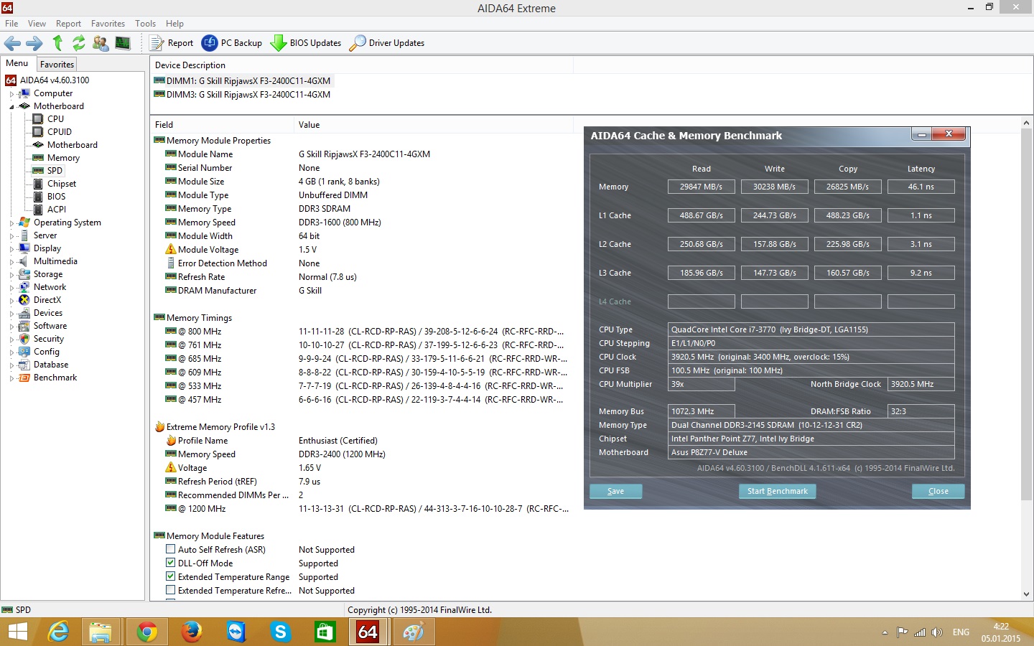
Task: Click Start Benchmark button
Action: tap(777, 491)
